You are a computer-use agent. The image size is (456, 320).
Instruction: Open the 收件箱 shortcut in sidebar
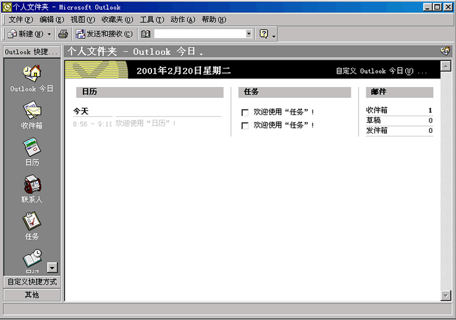32,111
